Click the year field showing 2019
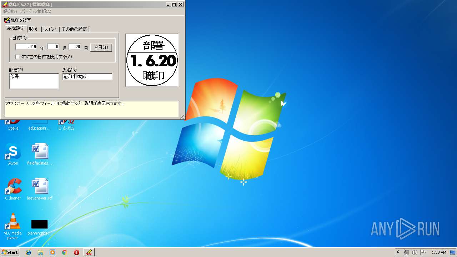Image resolution: width=457 pixels, height=257 pixels. 26,47
